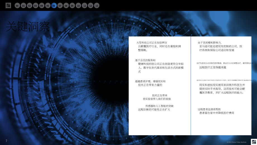Screen dimensions: 257x145
Task: Click the page number 7
Action: [6, 141]
